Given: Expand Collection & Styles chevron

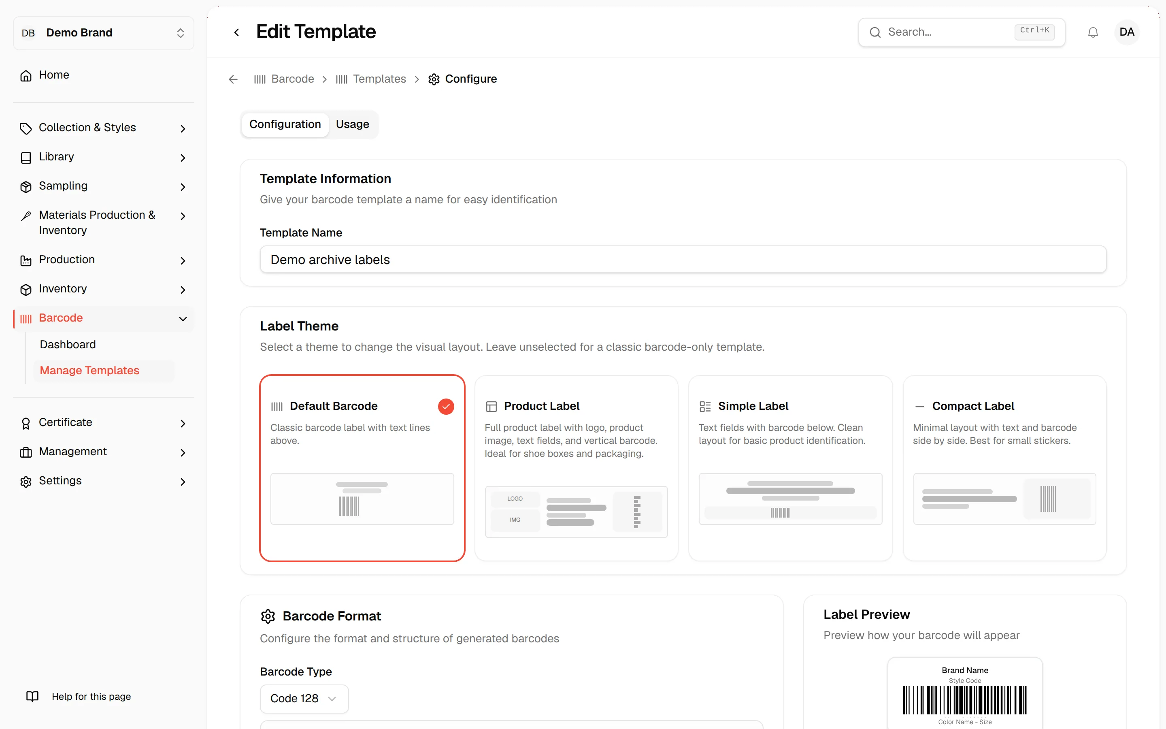Looking at the screenshot, I should (183, 128).
